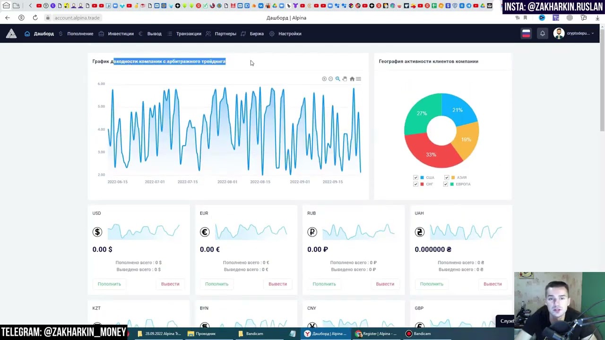Click the blue 21% pie segment
This screenshot has height=340, width=605.
point(458,110)
